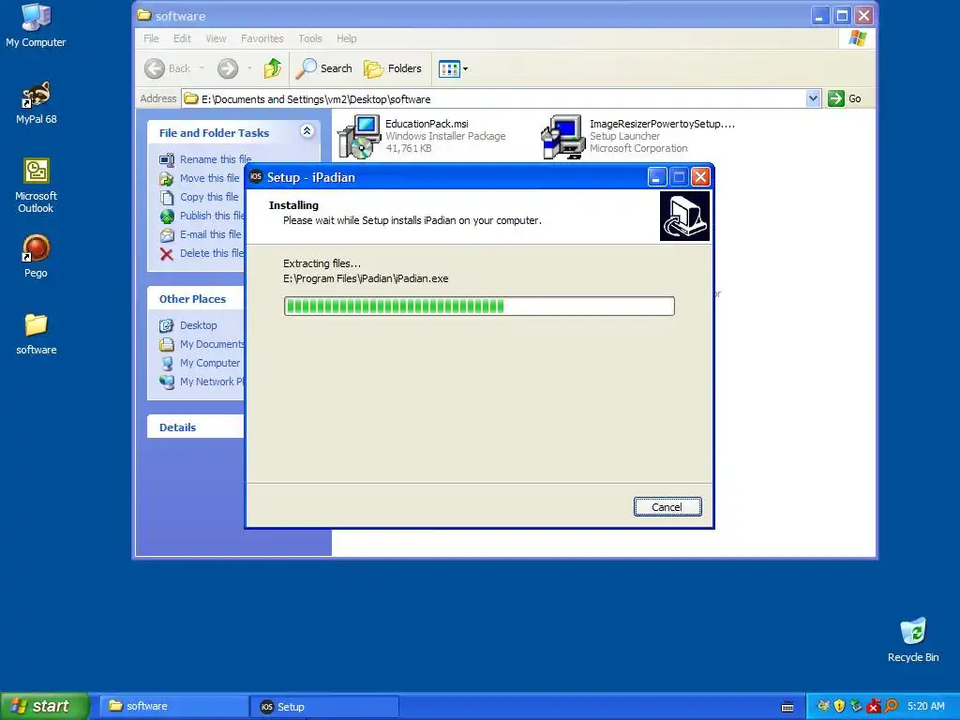The height and width of the screenshot is (720, 960).
Task: Click iOS icon in Setup title bar
Action: click(256, 176)
